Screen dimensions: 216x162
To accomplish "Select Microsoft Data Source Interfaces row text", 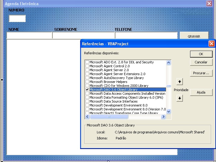I will (x=114, y=101).
